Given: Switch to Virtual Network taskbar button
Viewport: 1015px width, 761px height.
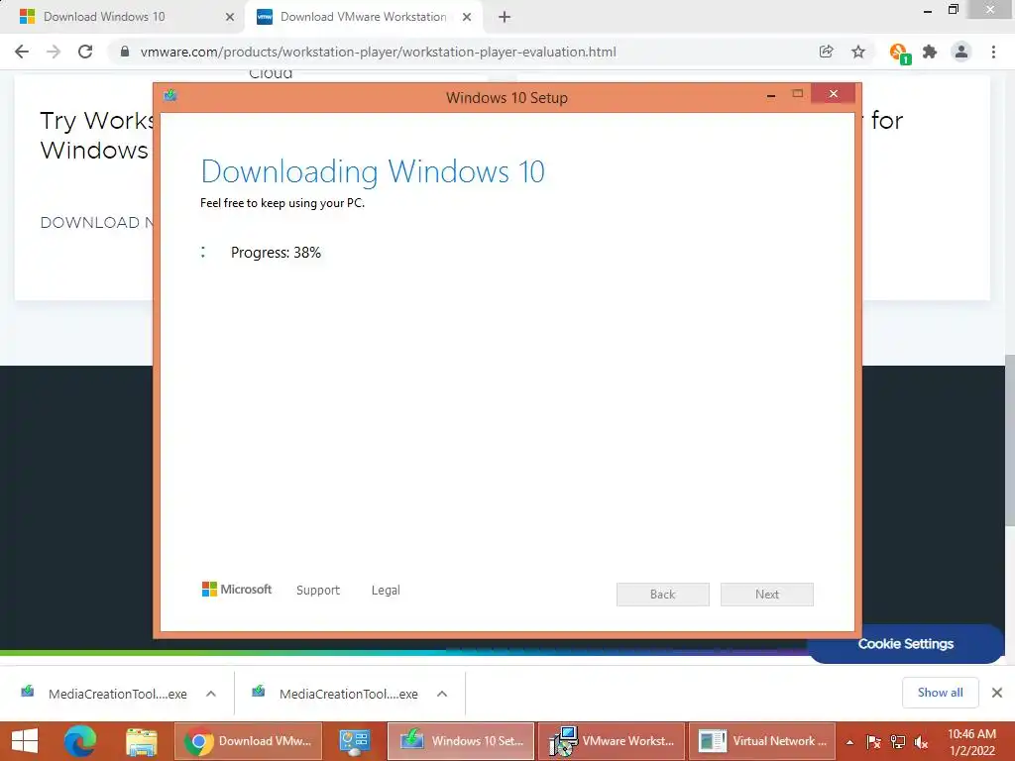Looking at the screenshot, I should (762, 741).
